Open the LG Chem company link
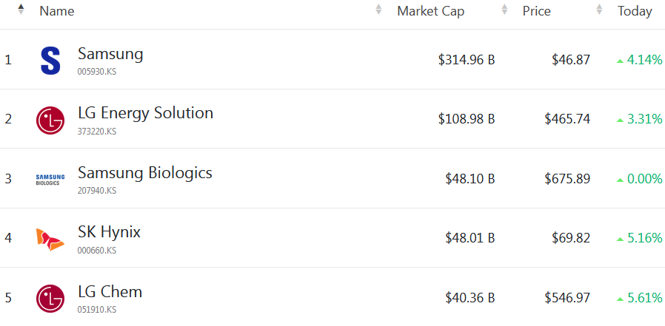Screen dimensions: 665x326 110,291
